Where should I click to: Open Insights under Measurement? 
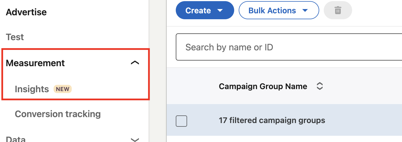32,89
